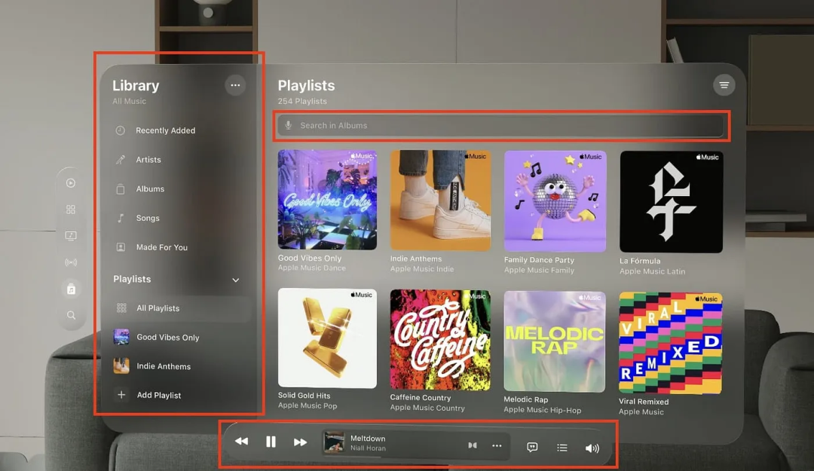Image resolution: width=814 pixels, height=471 pixels.
Task: Open more options for Meltdown track
Action: pos(497,445)
